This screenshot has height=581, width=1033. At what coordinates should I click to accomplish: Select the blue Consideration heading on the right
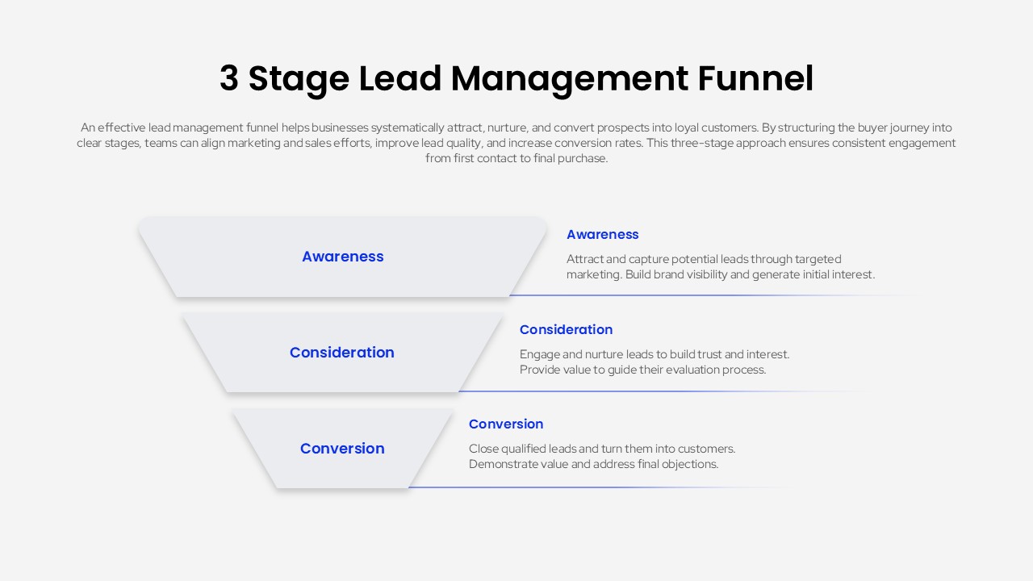pos(566,329)
